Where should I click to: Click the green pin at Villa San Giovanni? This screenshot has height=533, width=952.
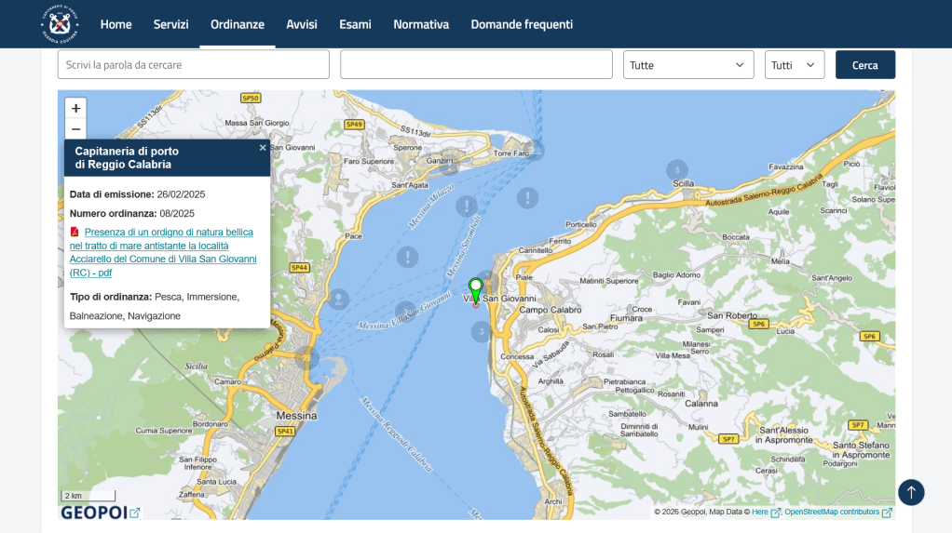476,287
